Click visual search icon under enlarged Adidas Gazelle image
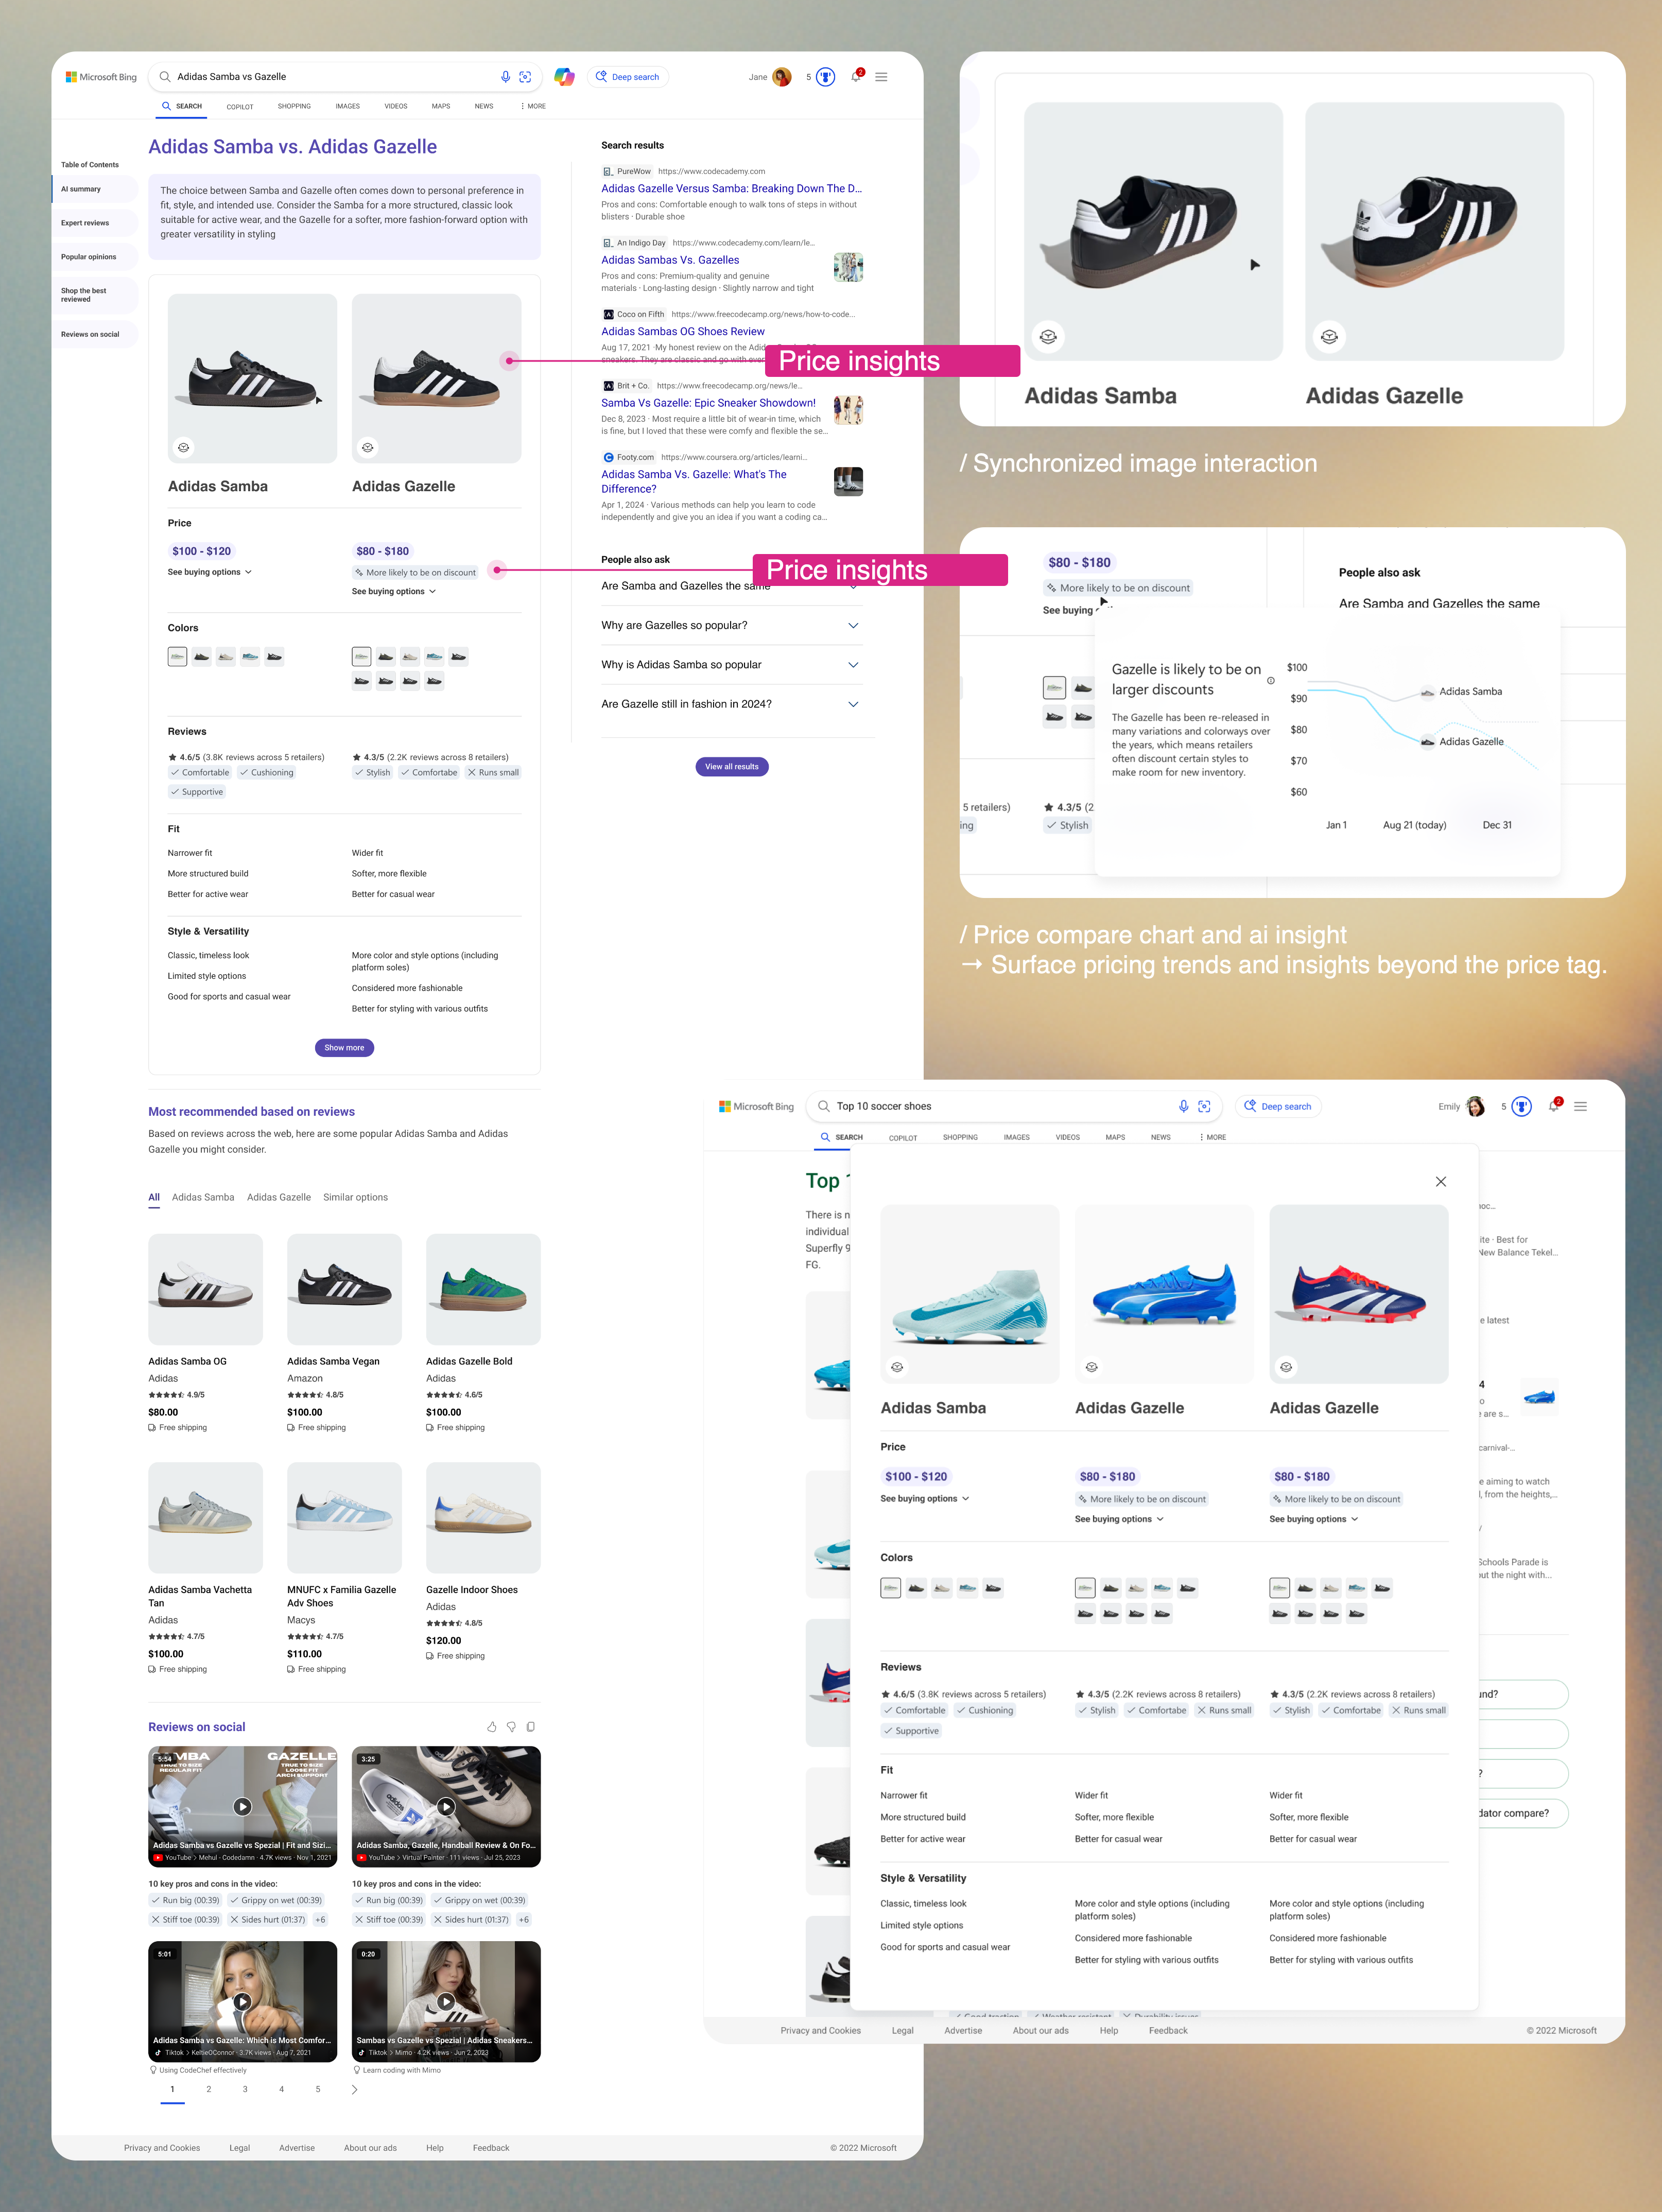 pyautogui.click(x=1329, y=336)
